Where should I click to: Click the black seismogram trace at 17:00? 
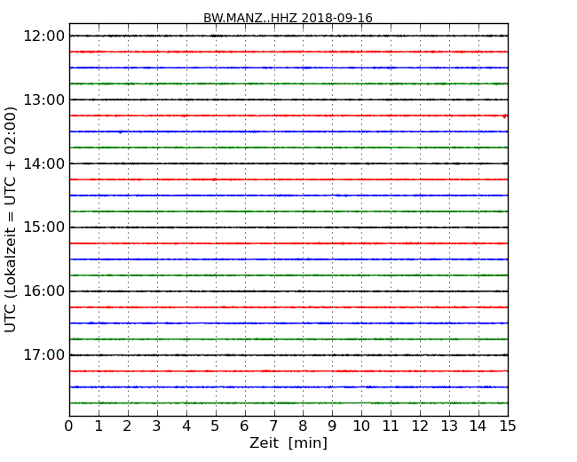point(288,355)
